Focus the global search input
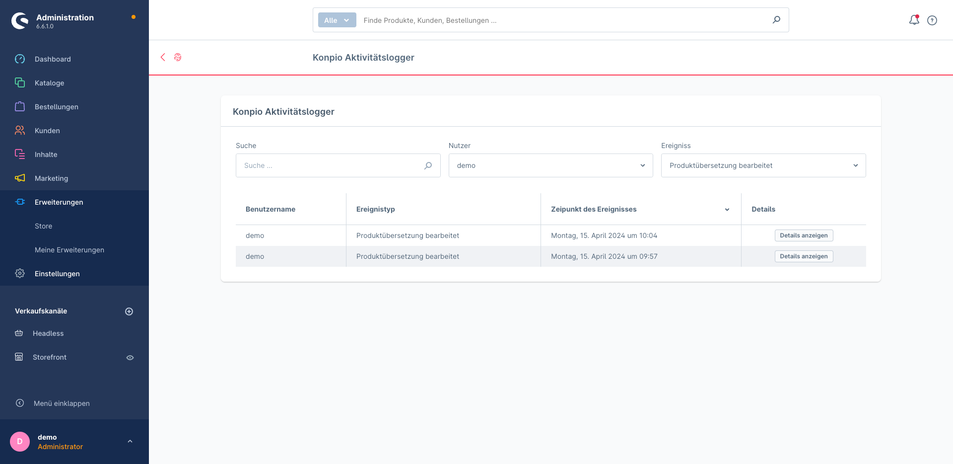Image resolution: width=953 pixels, height=464 pixels. click(x=563, y=20)
